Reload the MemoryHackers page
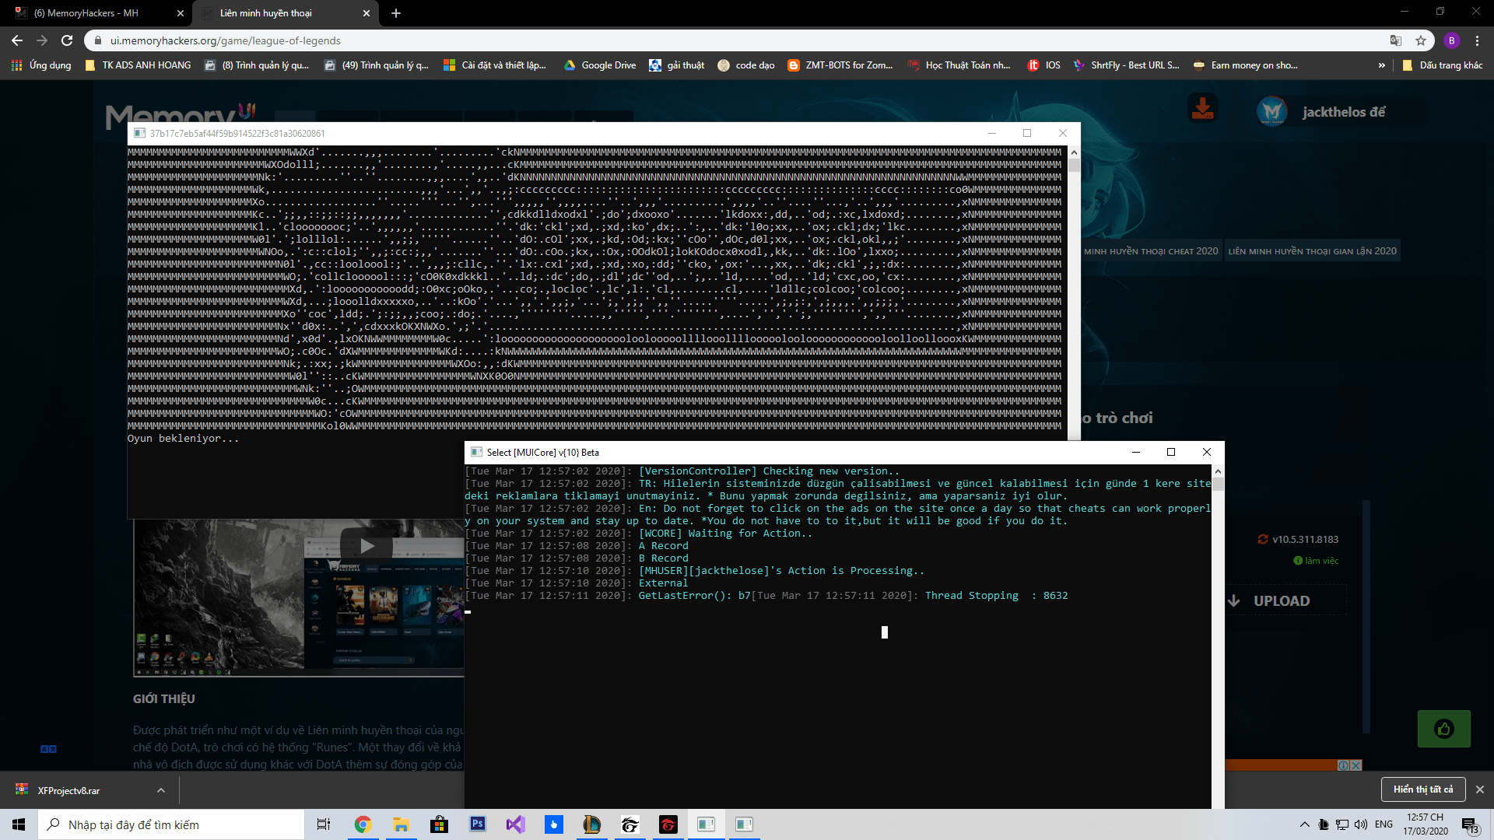The width and height of the screenshot is (1494, 840). pos(67,40)
